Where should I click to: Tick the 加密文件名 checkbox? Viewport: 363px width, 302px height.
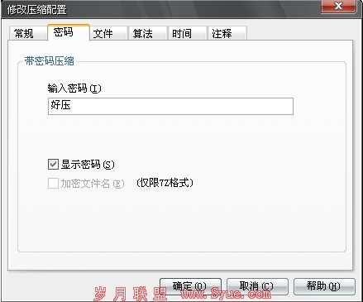[53, 183]
